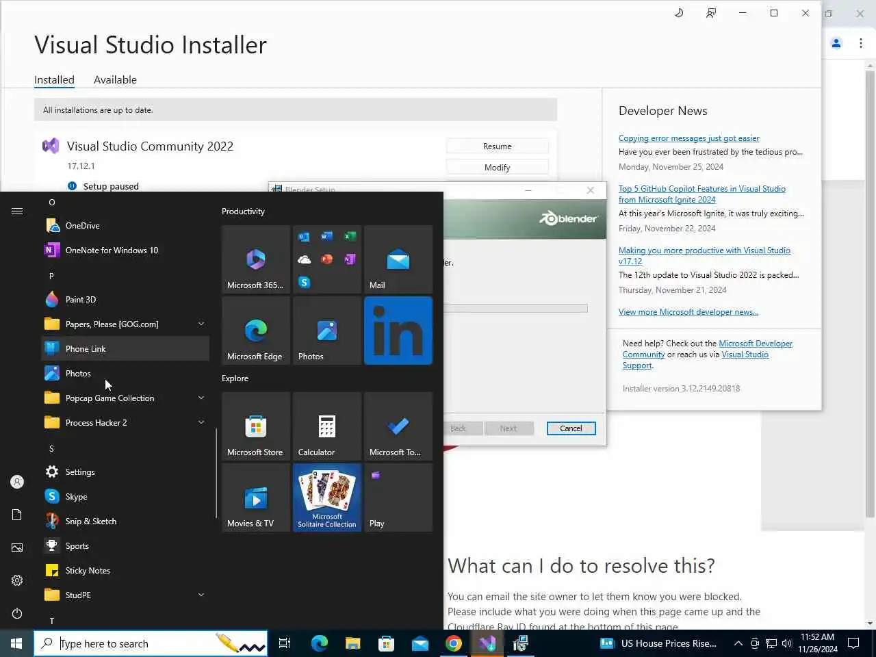Jump to letter O app index
Image resolution: width=876 pixels, height=657 pixels.
coord(52,203)
